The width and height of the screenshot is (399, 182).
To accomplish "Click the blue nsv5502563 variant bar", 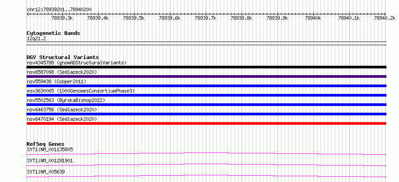I will click(x=206, y=105).
